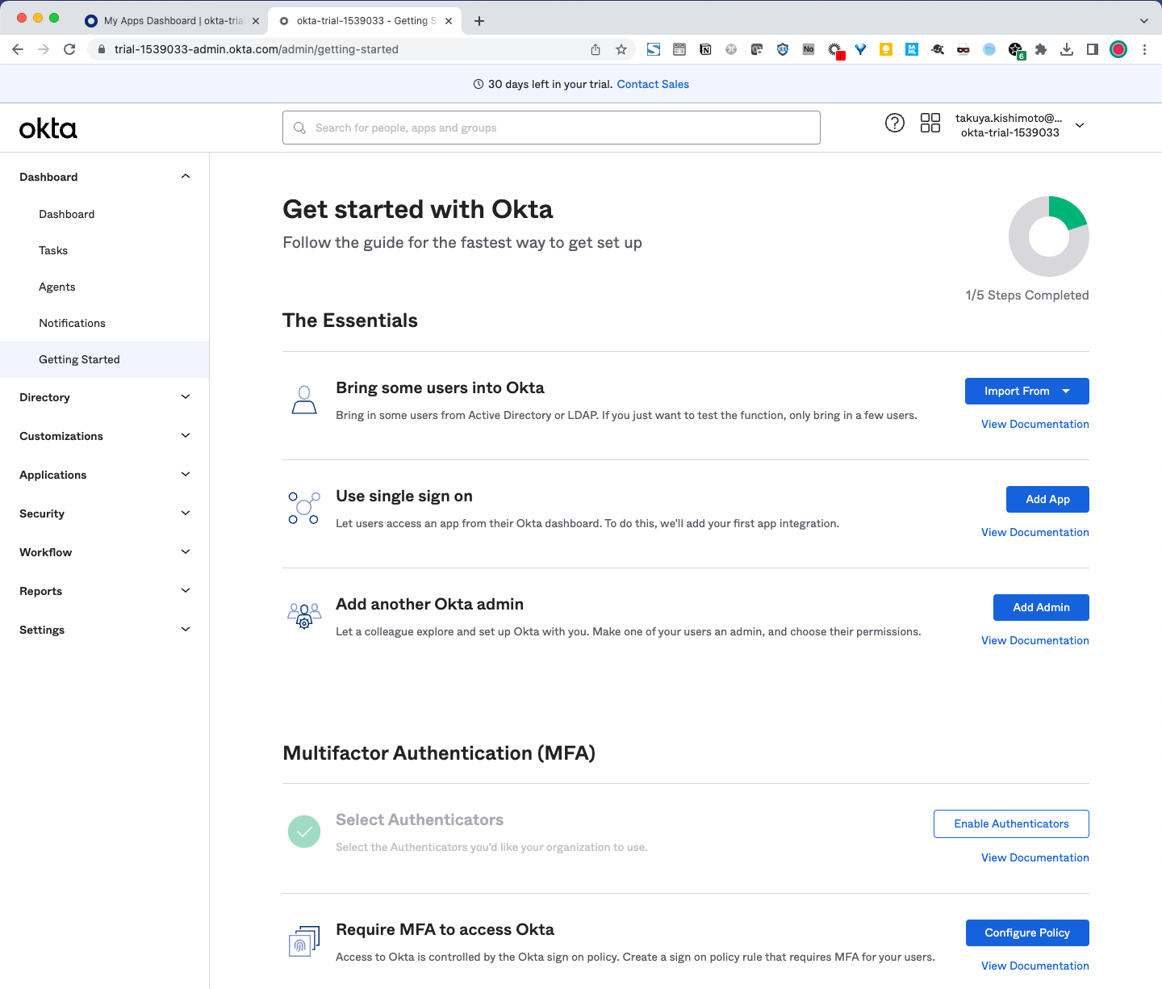This screenshot has width=1162, height=989.
Task: Click the Contact Sales link
Action: [x=653, y=84]
